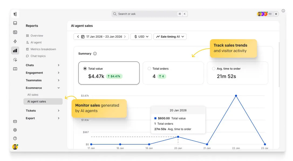Click the vertical scrollbar on right

279,65
